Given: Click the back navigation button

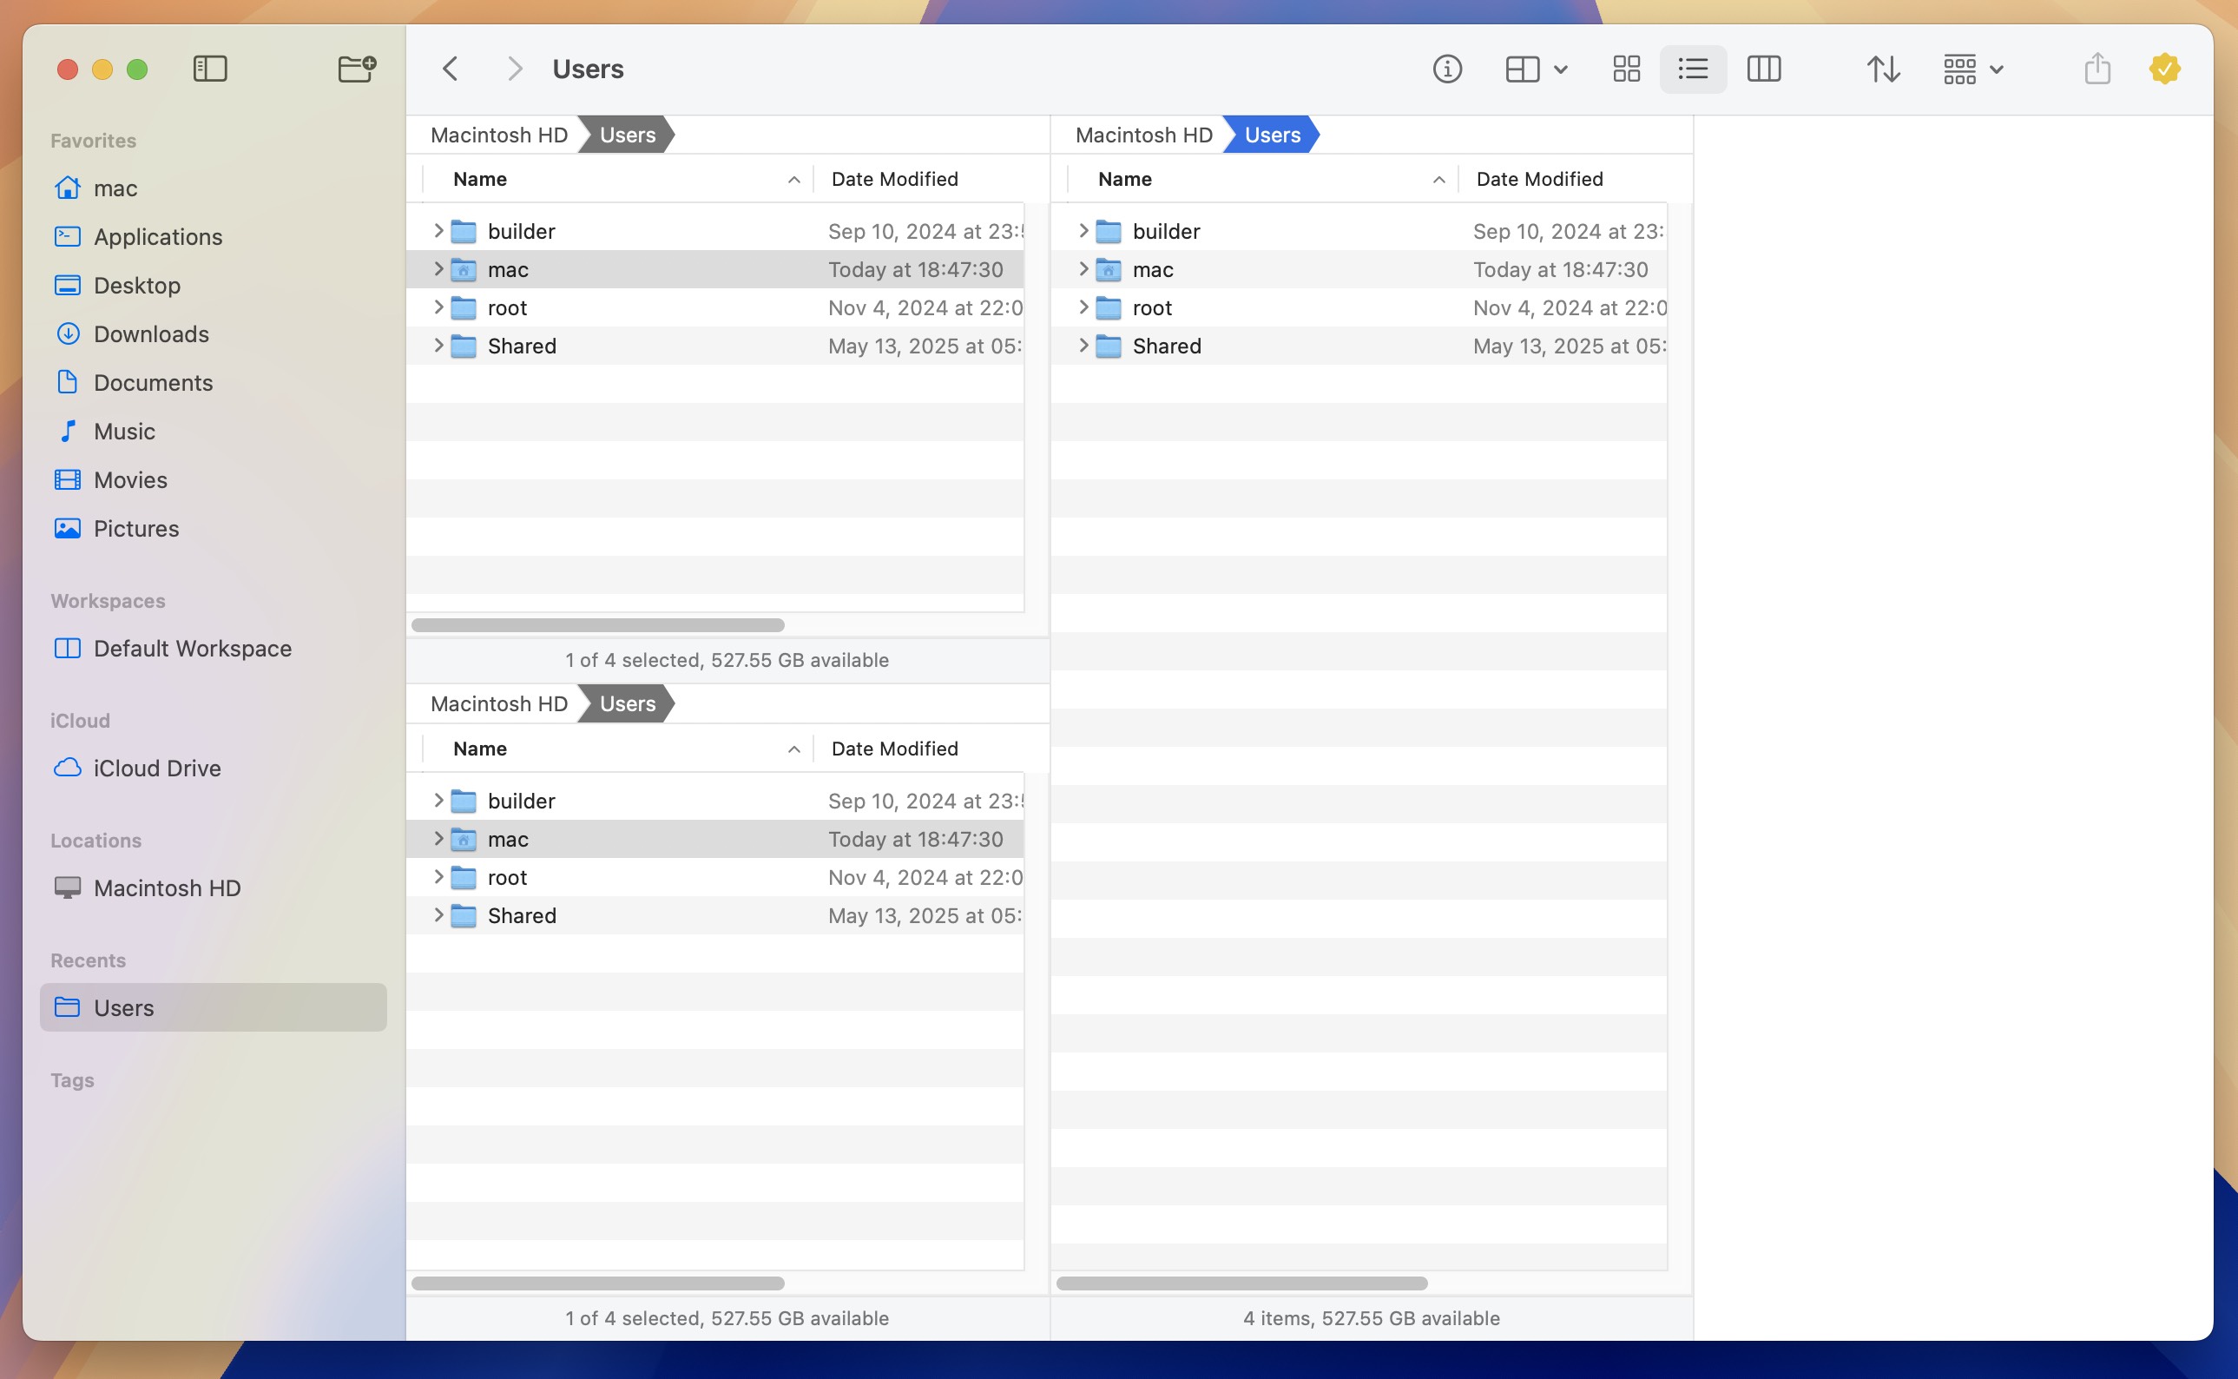Looking at the screenshot, I should point(451,69).
